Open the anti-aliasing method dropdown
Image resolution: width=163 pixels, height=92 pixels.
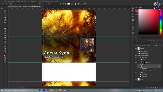pos(55,4)
